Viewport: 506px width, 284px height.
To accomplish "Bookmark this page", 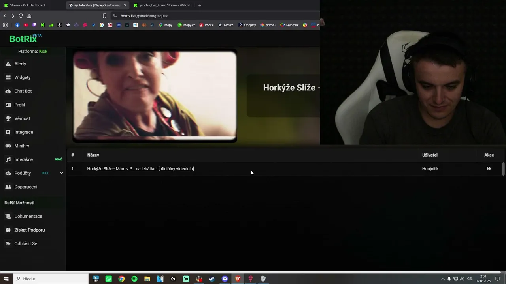I will pos(104,16).
